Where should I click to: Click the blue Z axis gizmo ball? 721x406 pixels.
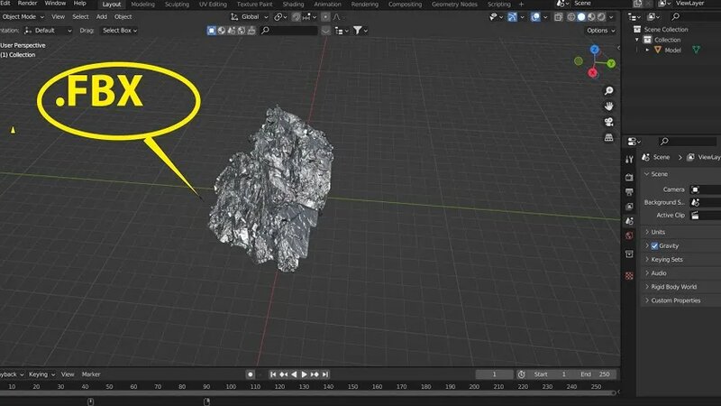pyautogui.click(x=595, y=50)
